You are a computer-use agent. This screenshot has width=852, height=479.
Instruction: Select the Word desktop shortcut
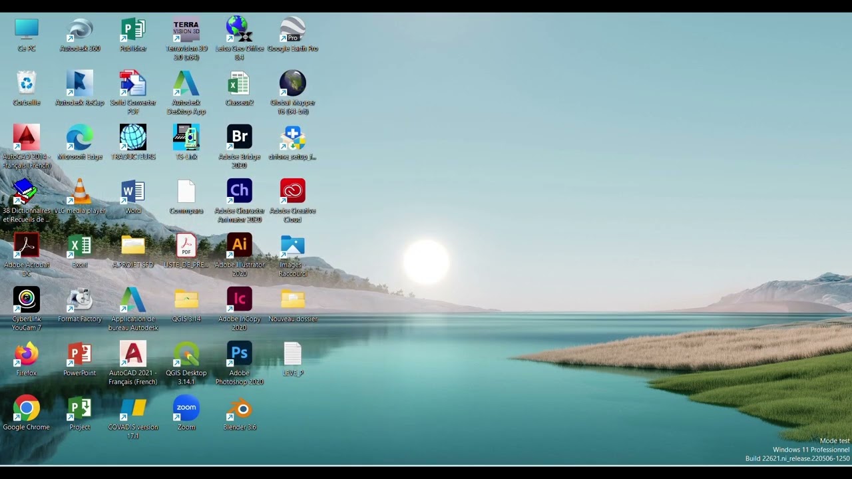[x=133, y=192]
